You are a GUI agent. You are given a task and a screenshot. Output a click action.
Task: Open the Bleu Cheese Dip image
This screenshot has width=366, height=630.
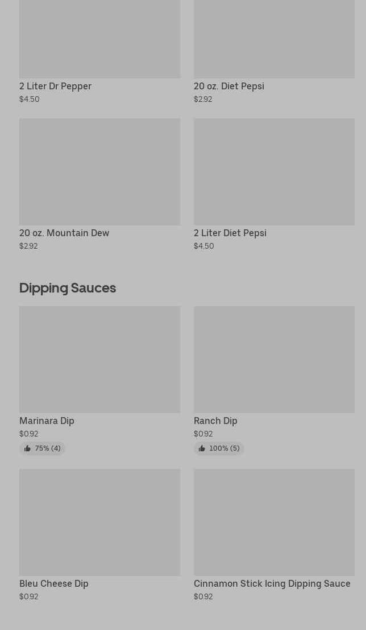(99, 522)
